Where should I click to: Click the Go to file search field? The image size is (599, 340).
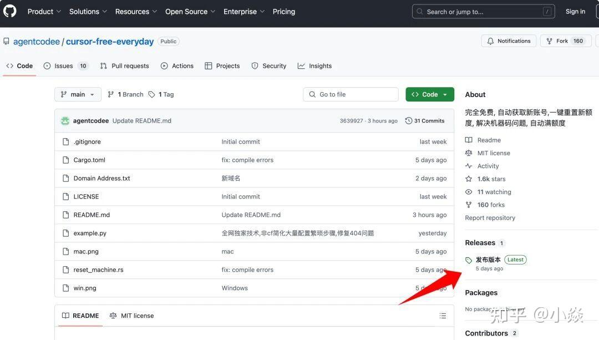point(351,95)
